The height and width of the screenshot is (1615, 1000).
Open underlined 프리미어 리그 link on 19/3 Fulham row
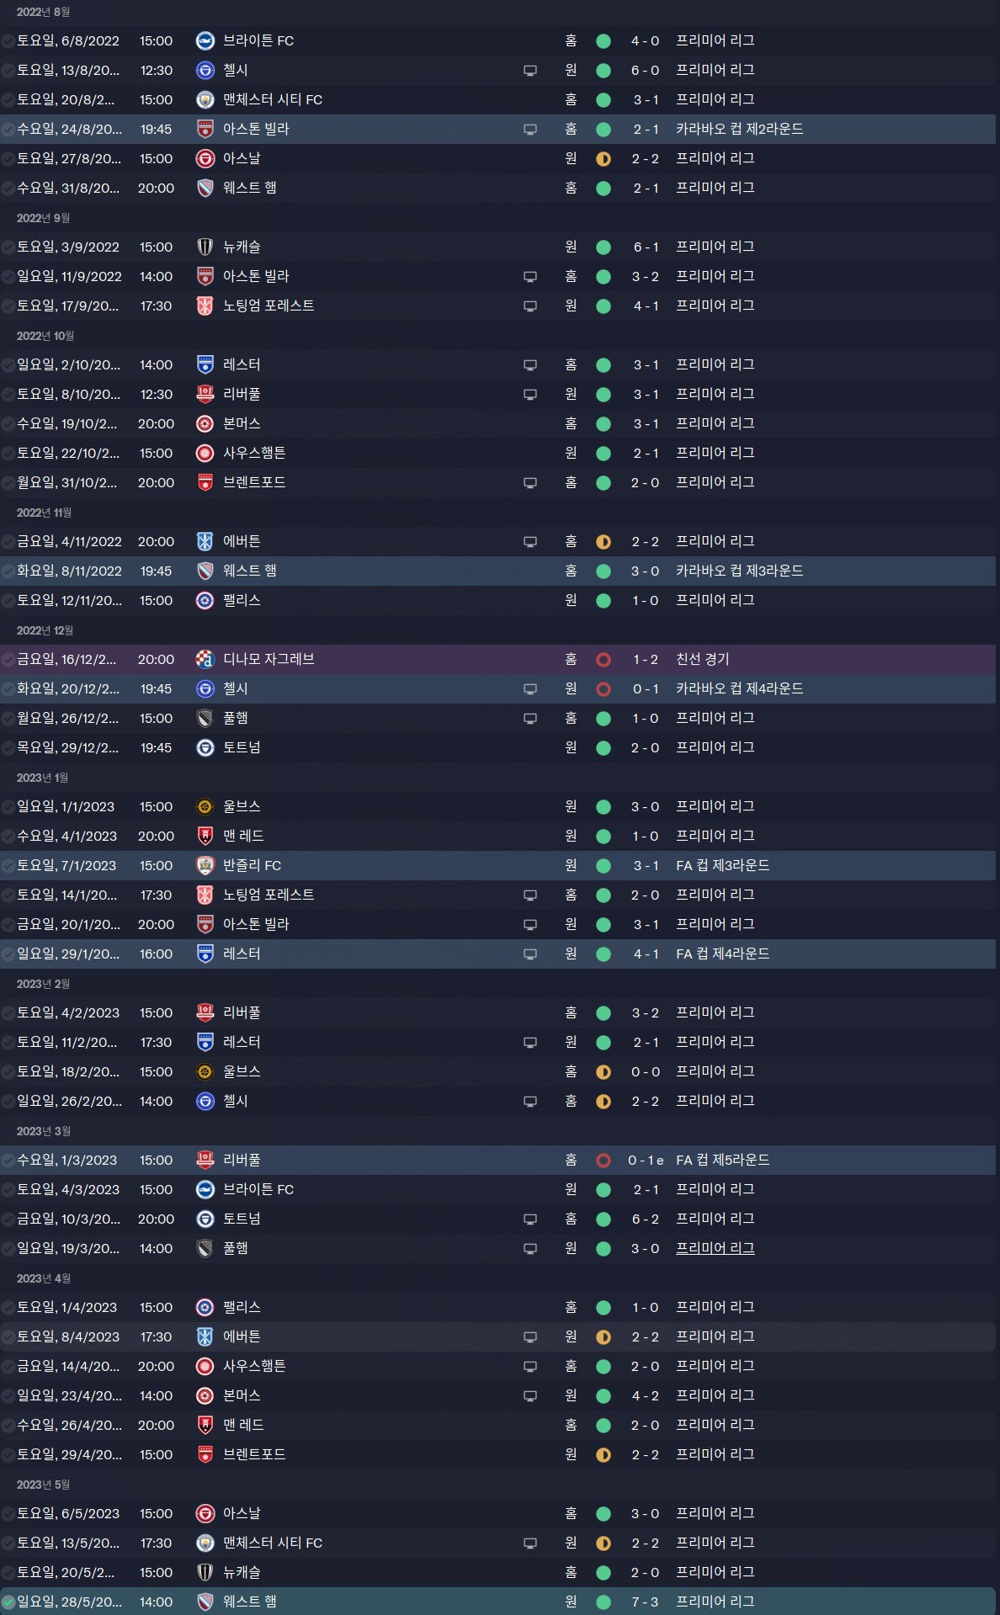(x=715, y=1248)
